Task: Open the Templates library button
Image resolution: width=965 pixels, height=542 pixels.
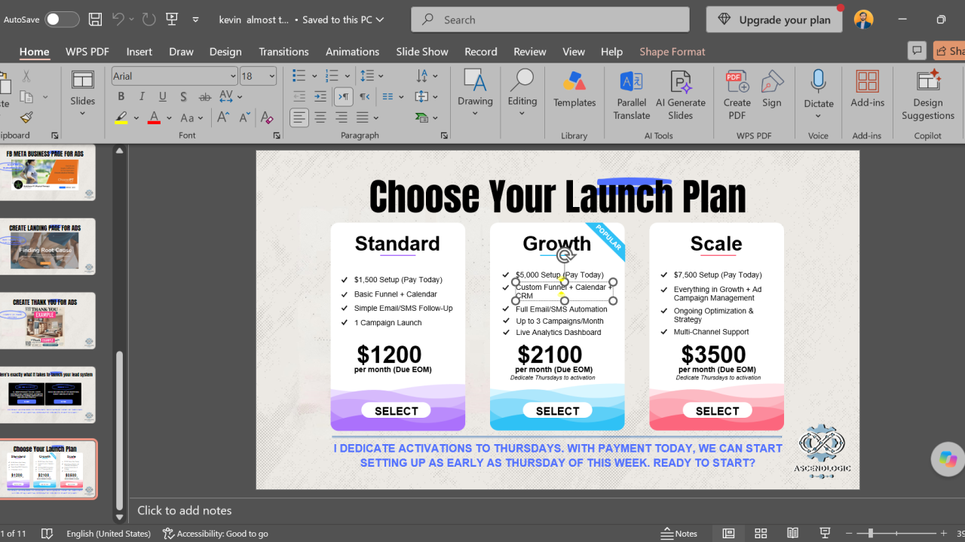Action: pos(574,90)
